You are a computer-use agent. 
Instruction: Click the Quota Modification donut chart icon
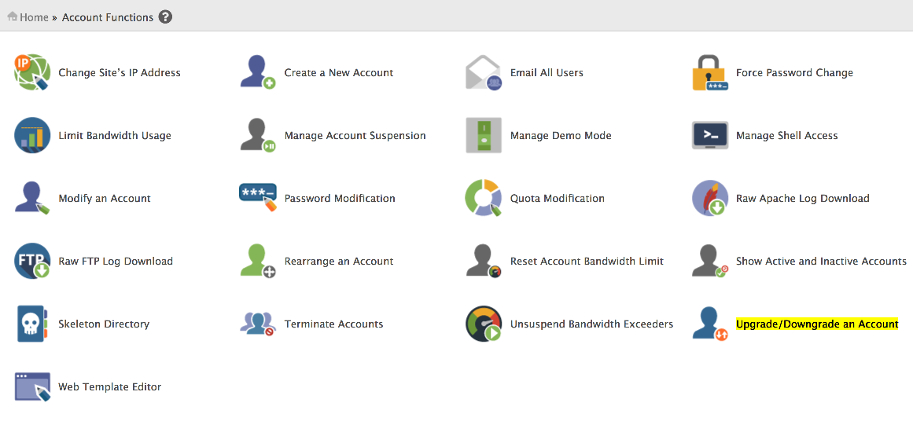pyautogui.click(x=483, y=198)
